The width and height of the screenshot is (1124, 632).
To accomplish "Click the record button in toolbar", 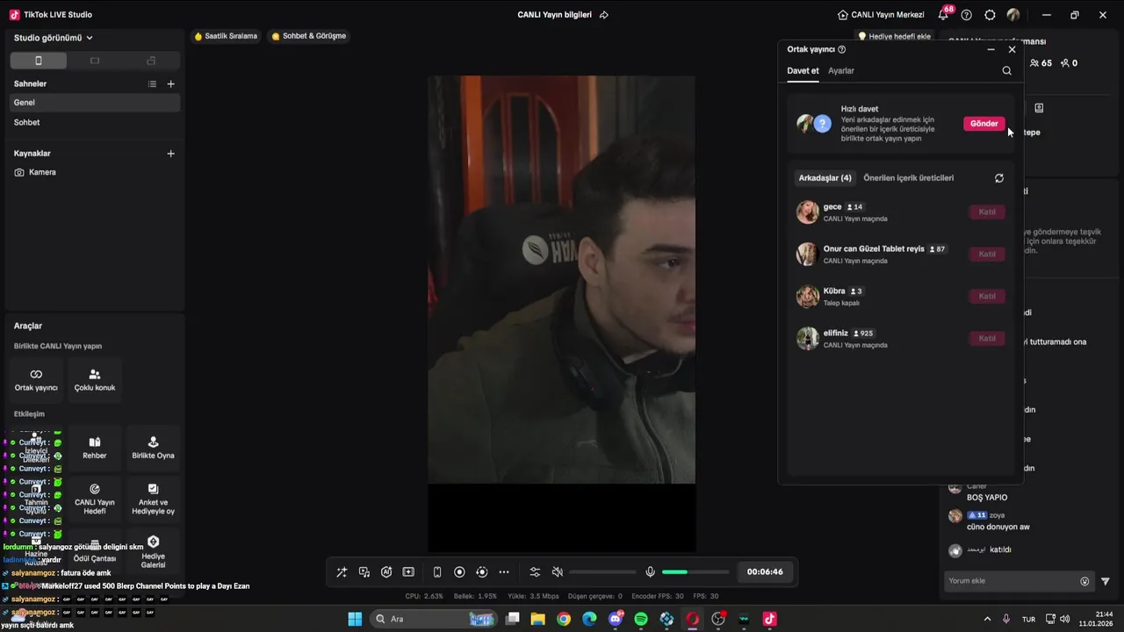I will (459, 572).
